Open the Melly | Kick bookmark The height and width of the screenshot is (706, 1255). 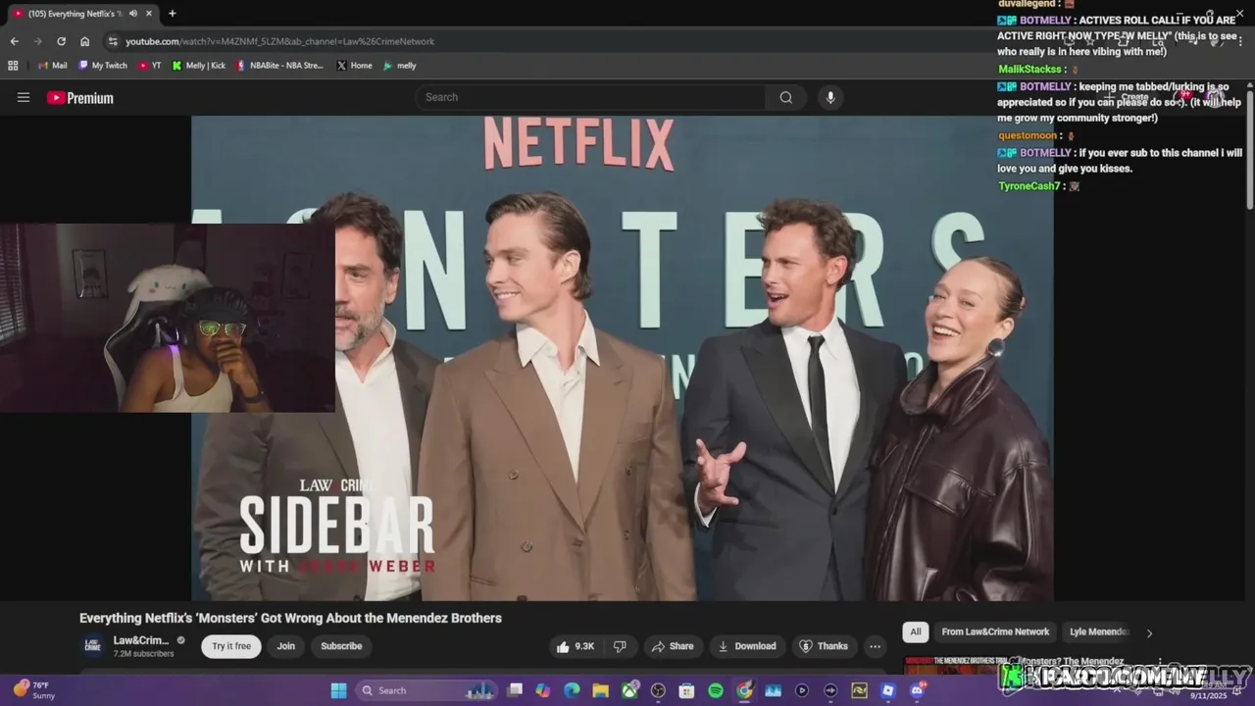(x=199, y=66)
